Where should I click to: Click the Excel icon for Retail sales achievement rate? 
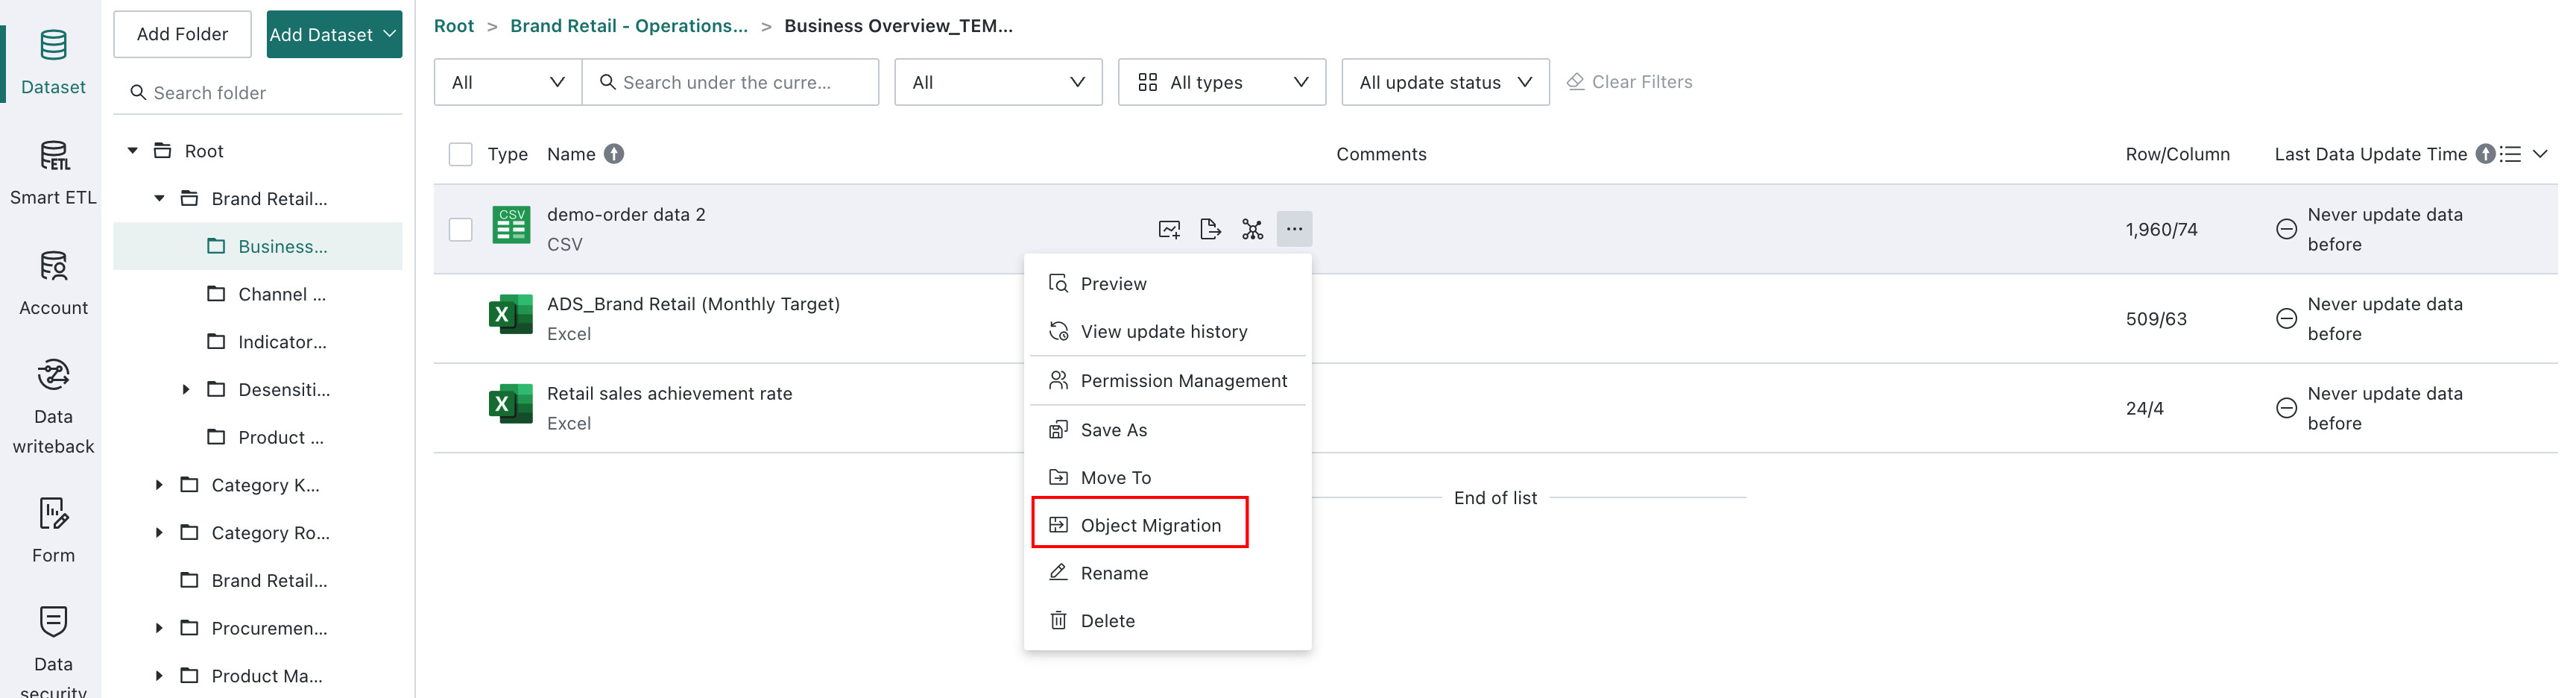510,403
